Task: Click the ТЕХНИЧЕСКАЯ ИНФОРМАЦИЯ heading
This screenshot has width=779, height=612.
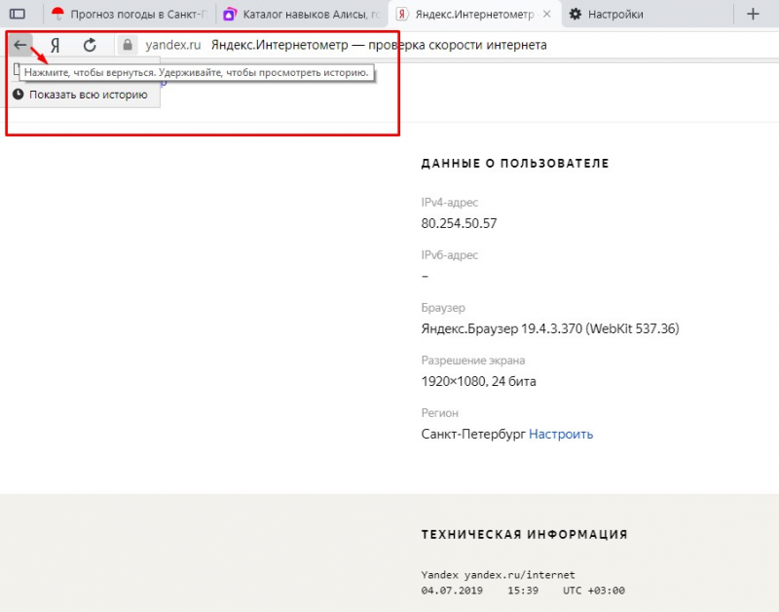Action: [x=524, y=534]
